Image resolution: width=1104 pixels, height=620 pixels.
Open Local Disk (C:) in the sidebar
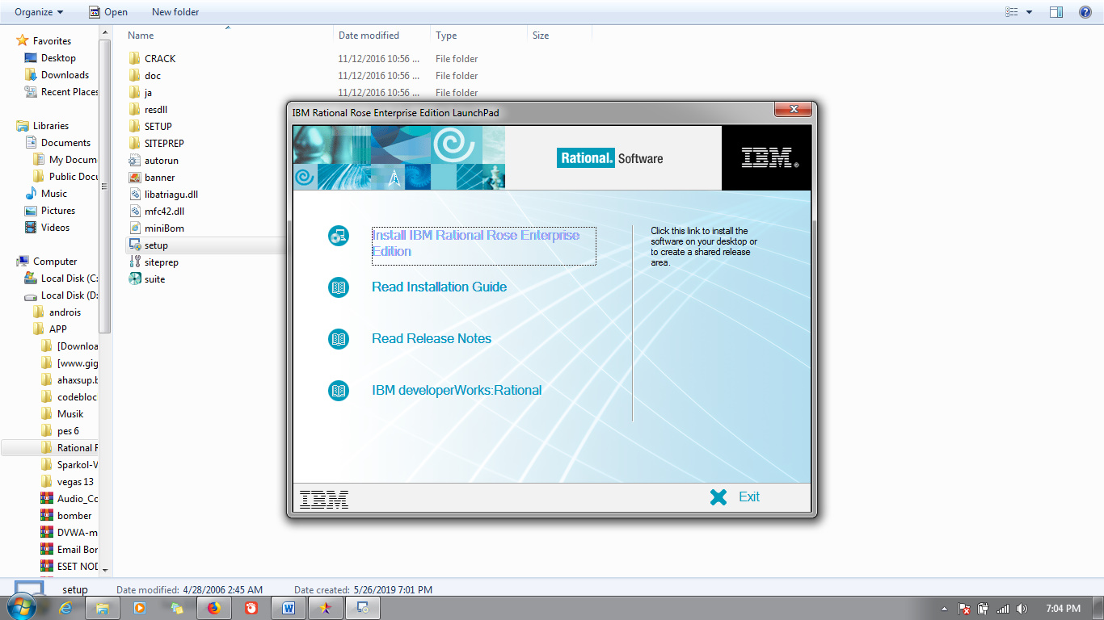click(70, 279)
